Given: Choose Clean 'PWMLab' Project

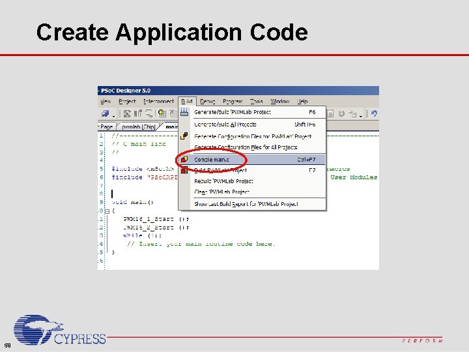Looking at the screenshot, I should pos(252,192).
